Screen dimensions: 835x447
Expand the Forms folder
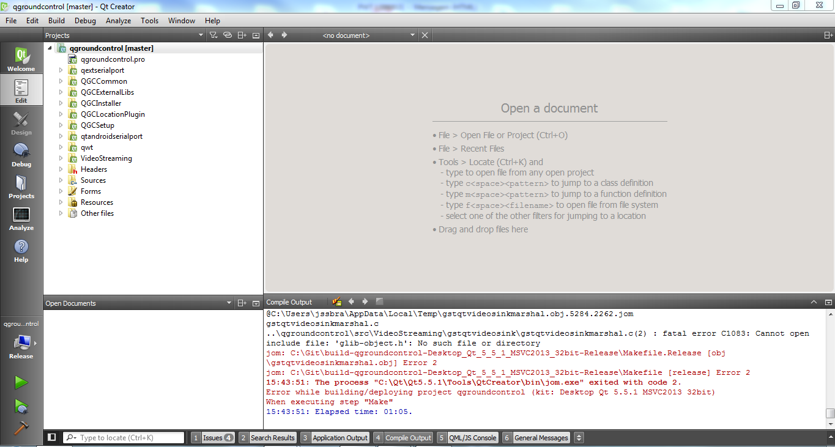coord(61,191)
